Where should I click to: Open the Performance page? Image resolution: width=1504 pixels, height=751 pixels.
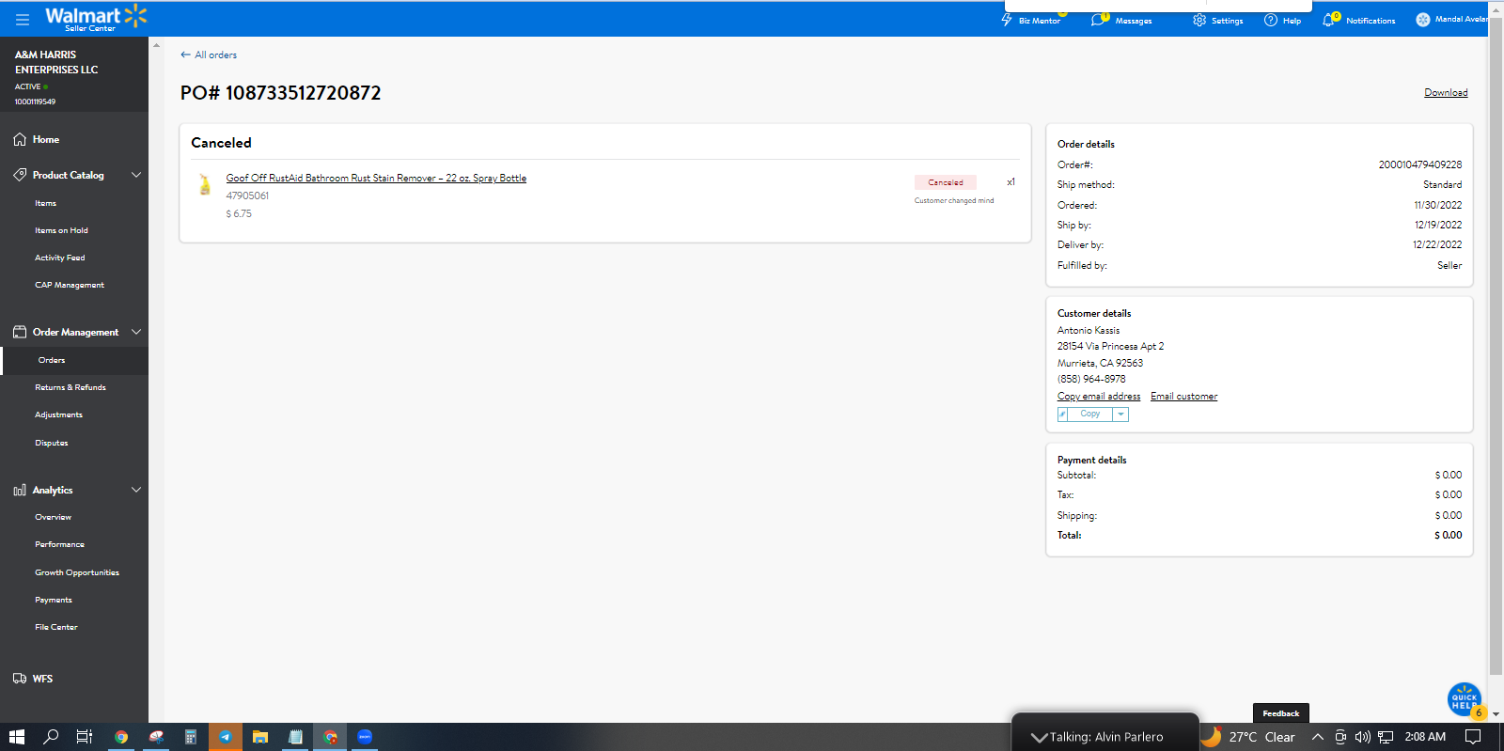(60, 544)
